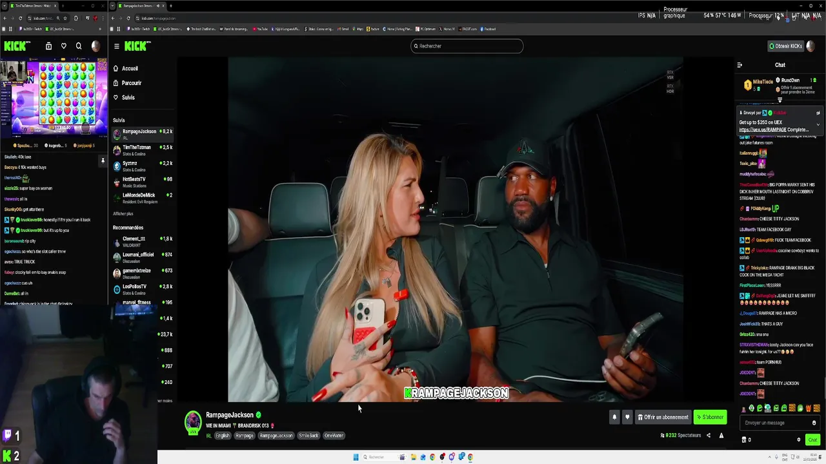Click the stream video player
This screenshot has height=464, width=826.
pos(456,229)
